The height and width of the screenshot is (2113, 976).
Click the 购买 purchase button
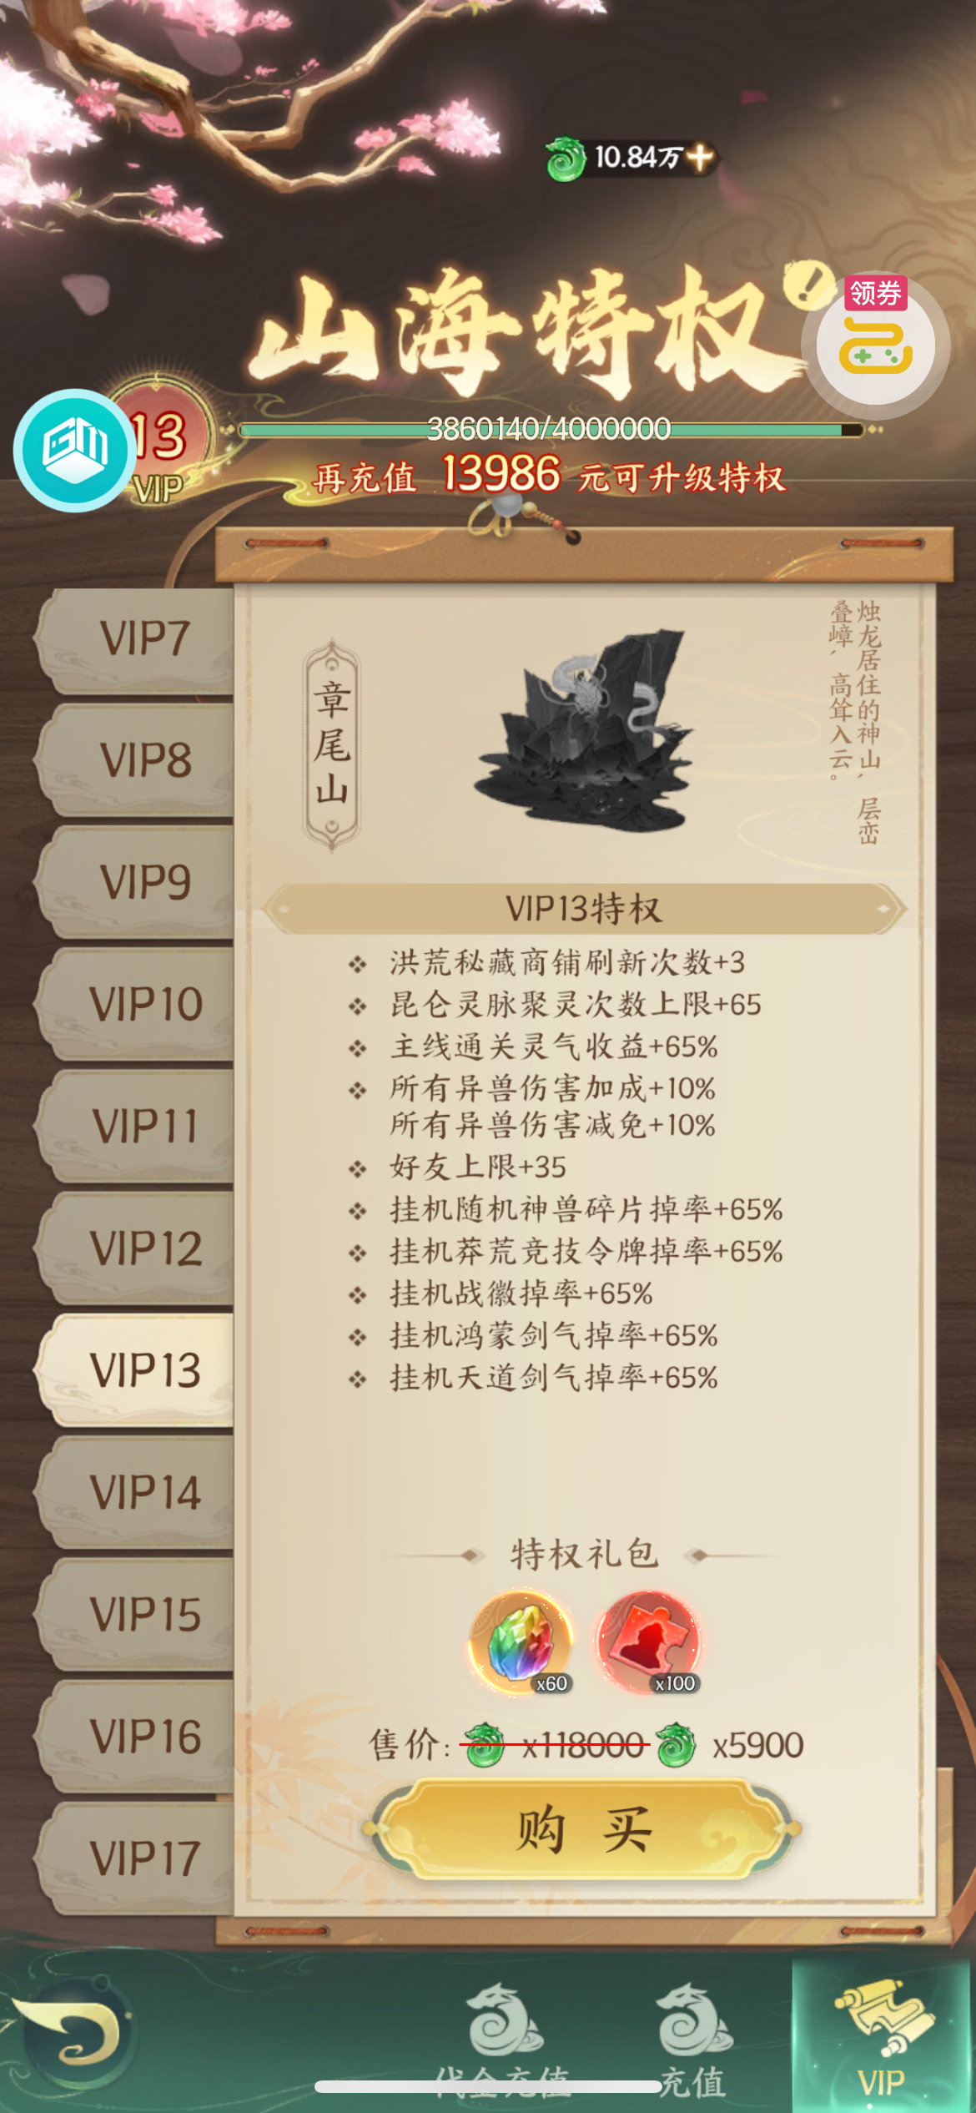tap(584, 1828)
